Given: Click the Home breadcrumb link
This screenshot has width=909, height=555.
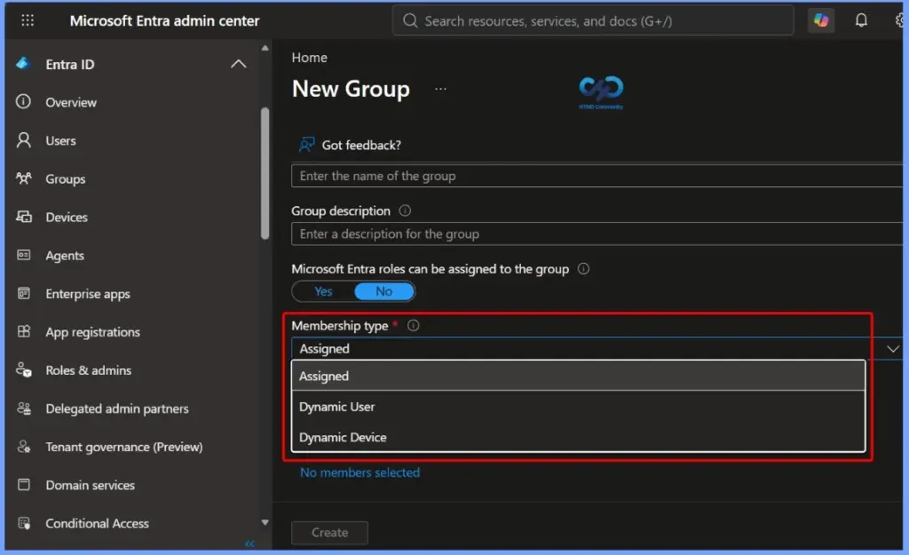Looking at the screenshot, I should coord(309,58).
